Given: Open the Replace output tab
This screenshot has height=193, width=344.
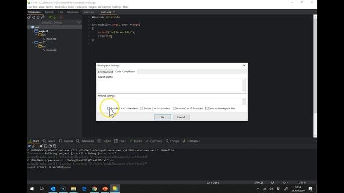Looking at the screenshot, I should 66,141.
